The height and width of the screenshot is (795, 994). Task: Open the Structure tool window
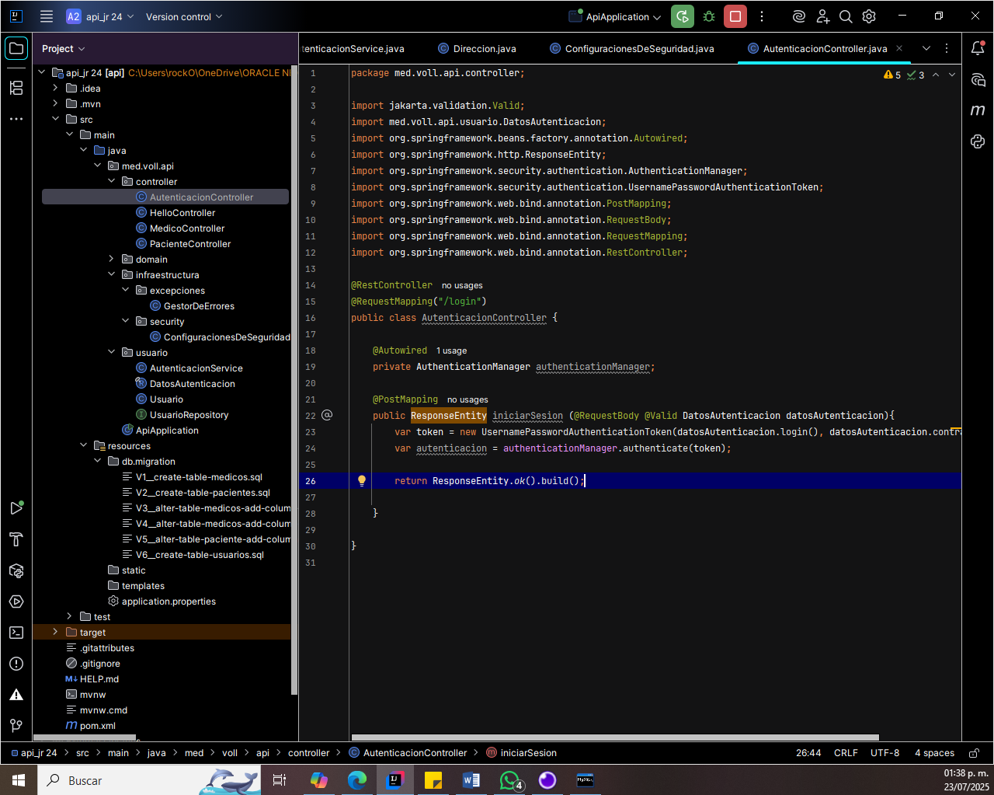tap(16, 88)
